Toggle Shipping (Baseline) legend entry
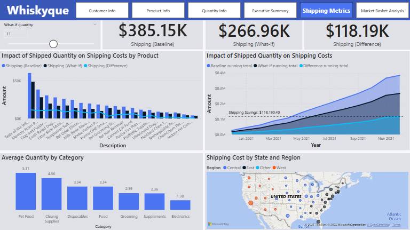This screenshot has width=410, height=230. coord(22,66)
